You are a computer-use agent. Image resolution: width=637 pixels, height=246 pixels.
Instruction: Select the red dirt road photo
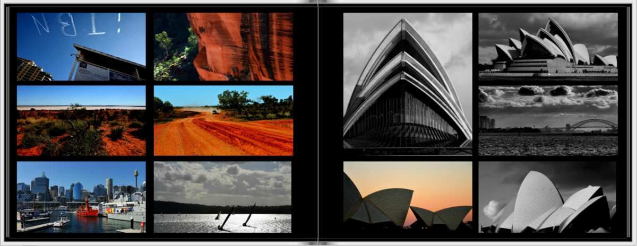(x=223, y=121)
